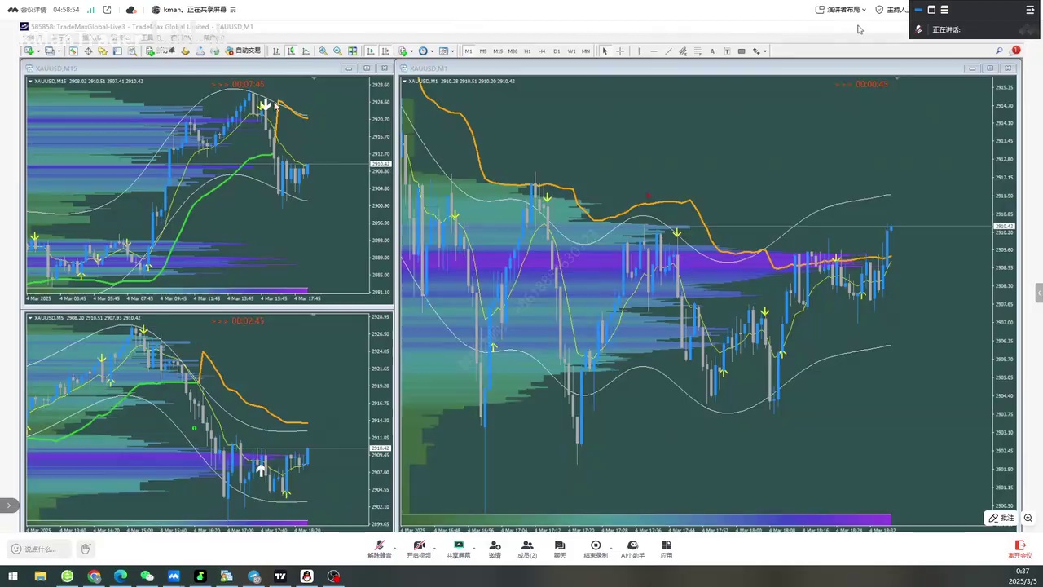1043x587 pixels.
Task: Select the trendline drawing tool
Action: point(668,51)
